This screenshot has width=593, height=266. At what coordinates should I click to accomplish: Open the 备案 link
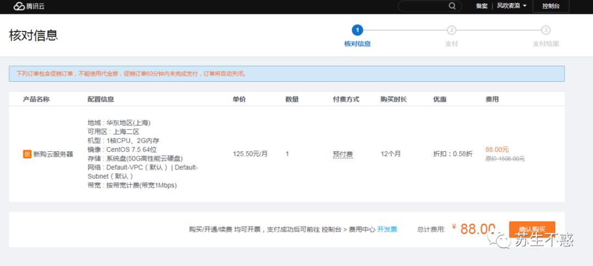point(482,6)
